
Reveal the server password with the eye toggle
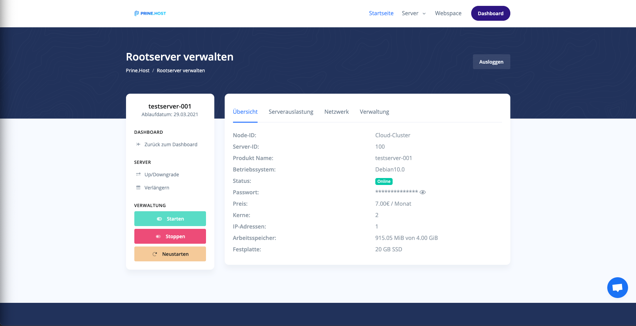(422, 192)
